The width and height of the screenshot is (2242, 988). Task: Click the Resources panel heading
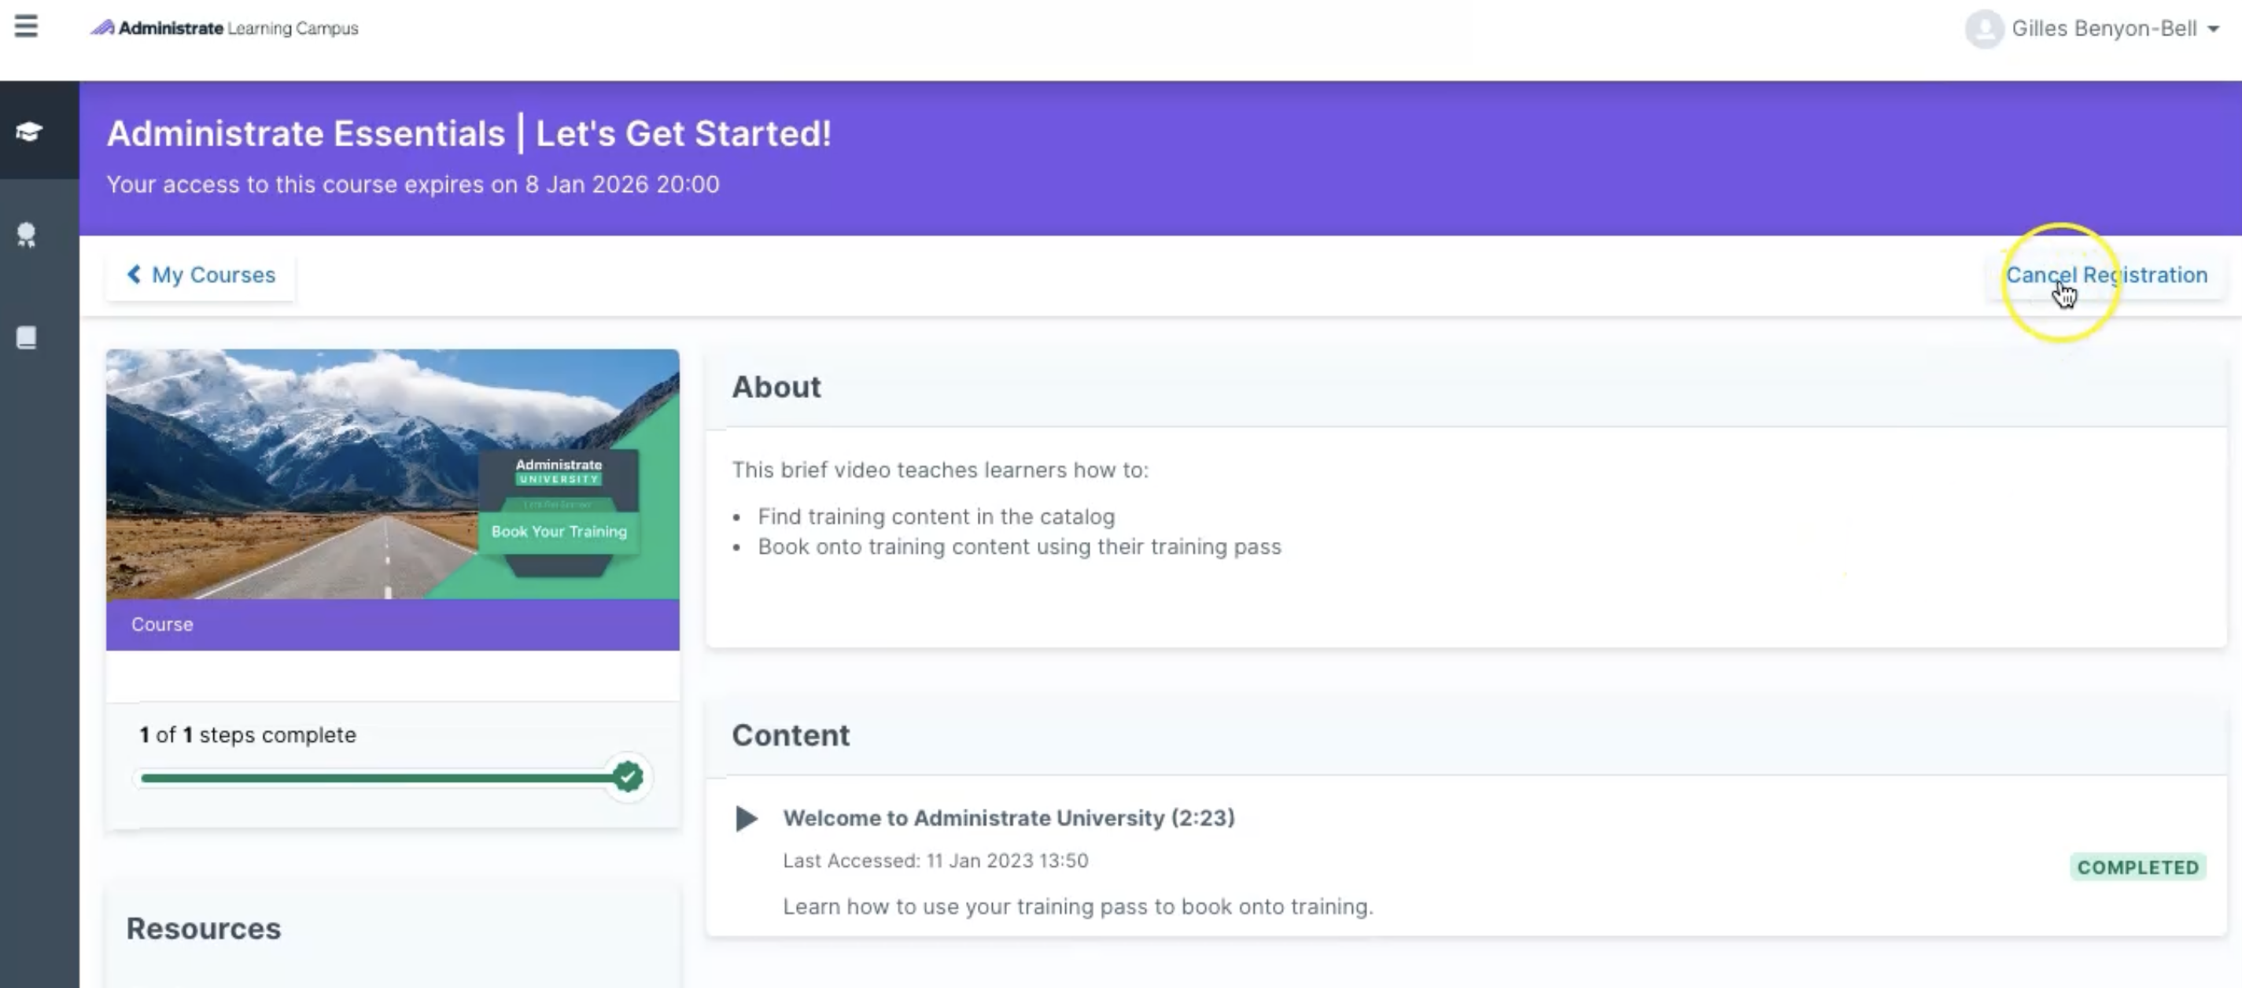(x=204, y=928)
